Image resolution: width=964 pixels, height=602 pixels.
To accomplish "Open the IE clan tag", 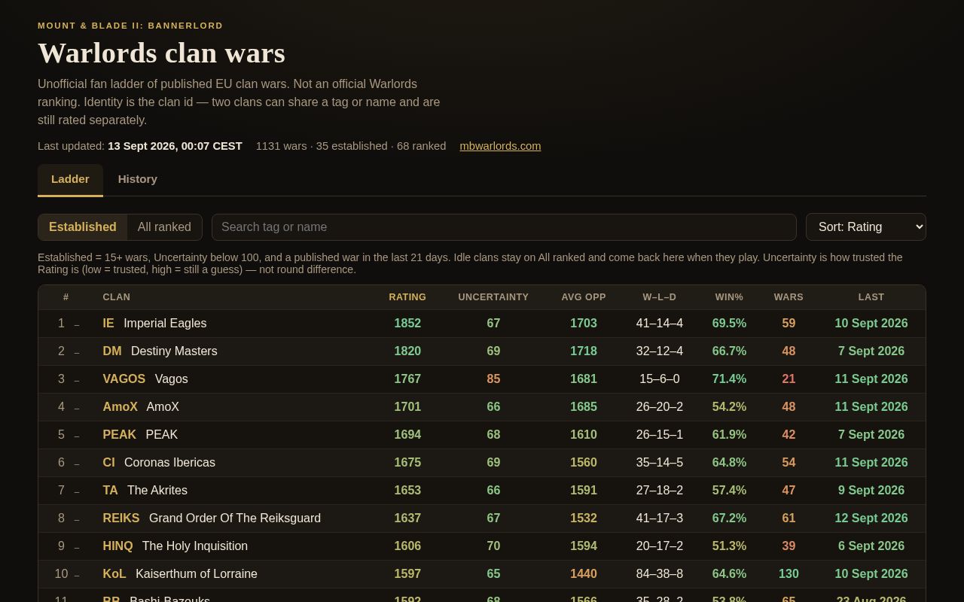I will (x=108, y=324).
